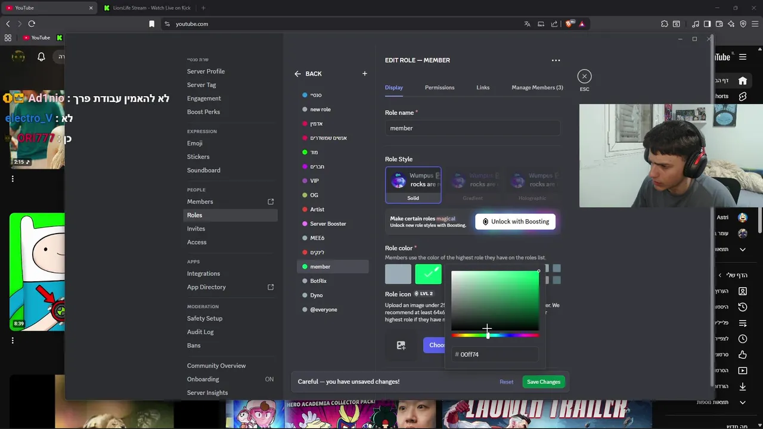Screen dimensions: 763x429
Task: Expand YouTube subscriptions show more chevron
Action: coord(743,249)
